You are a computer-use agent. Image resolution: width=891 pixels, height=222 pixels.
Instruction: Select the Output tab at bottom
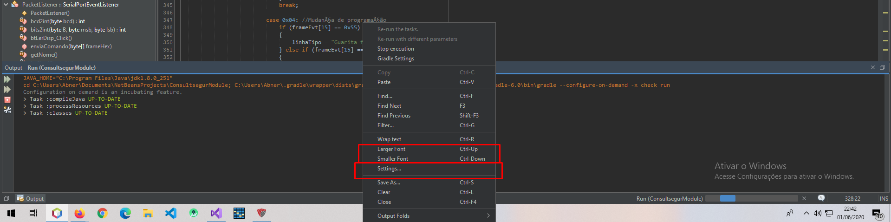[30, 198]
